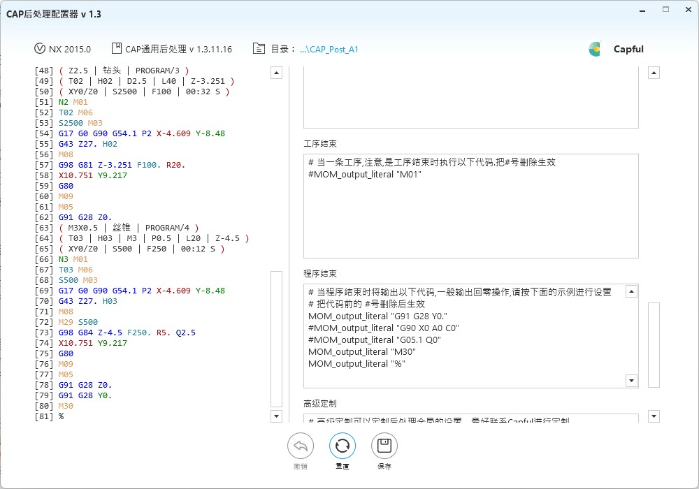
Task: Click the 高级定制 text box
Action: (x=470, y=418)
